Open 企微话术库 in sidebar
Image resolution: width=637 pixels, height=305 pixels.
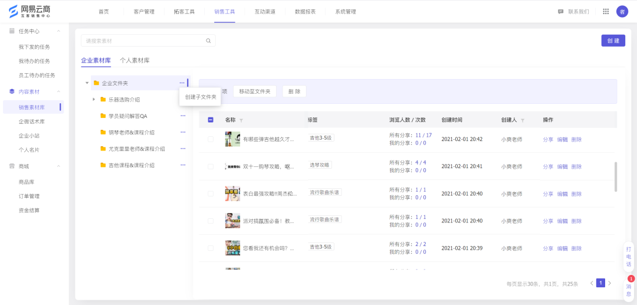click(32, 122)
